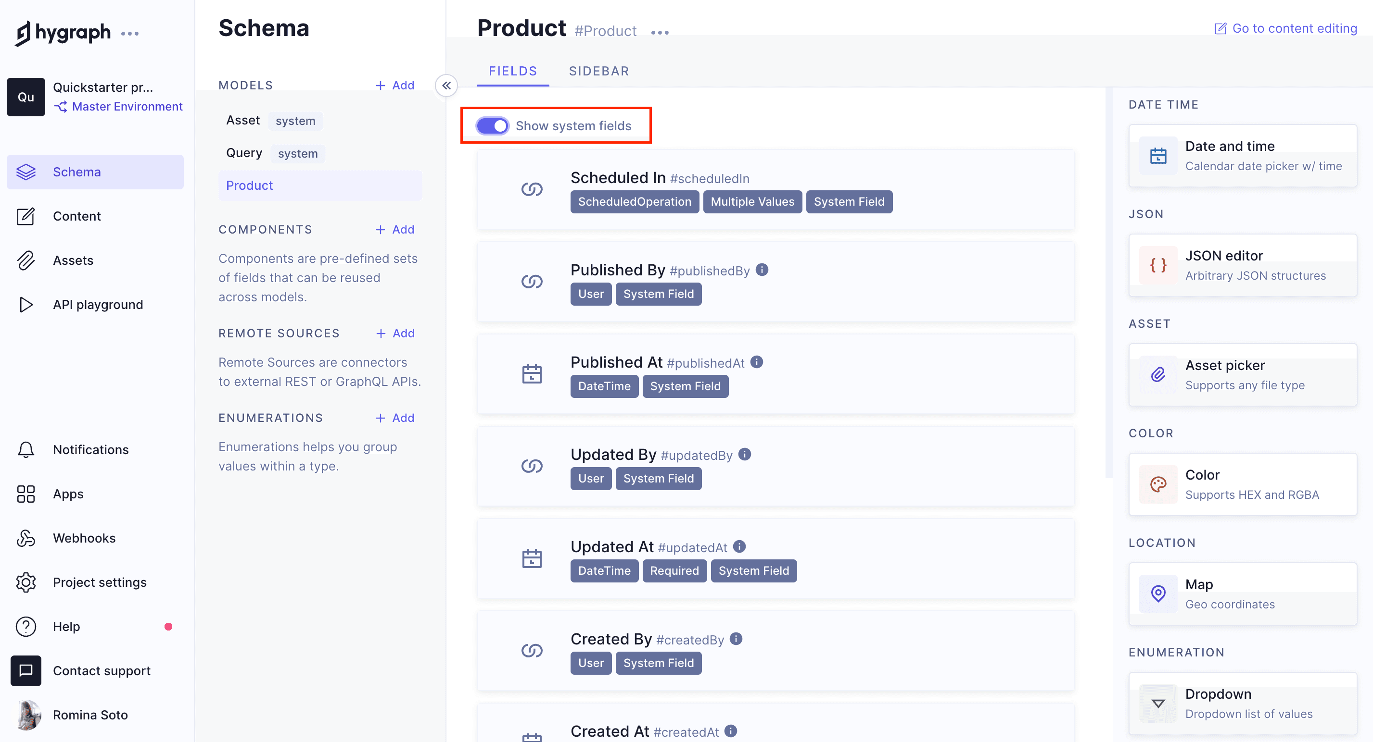Click the Webhooks icon
The height and width of the screenshot is (742, 1373).
pyautogui.click(x=25, y=538)
